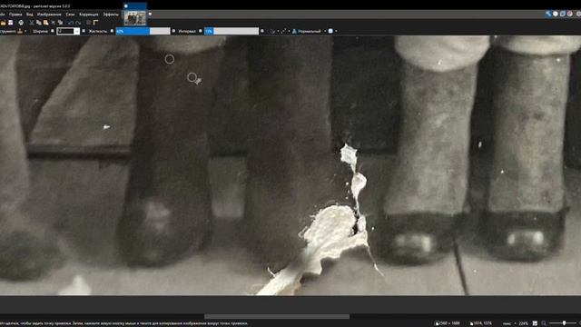
Task: Toggle the History window clock icon
Action: click(x=556, y=14)
